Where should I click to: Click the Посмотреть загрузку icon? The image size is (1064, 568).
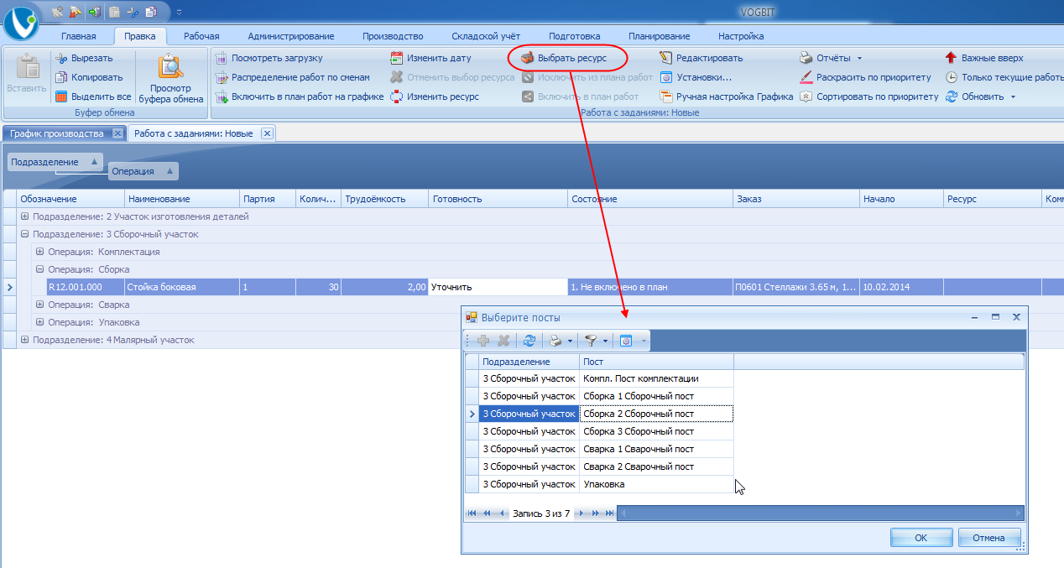coord(222,58)
